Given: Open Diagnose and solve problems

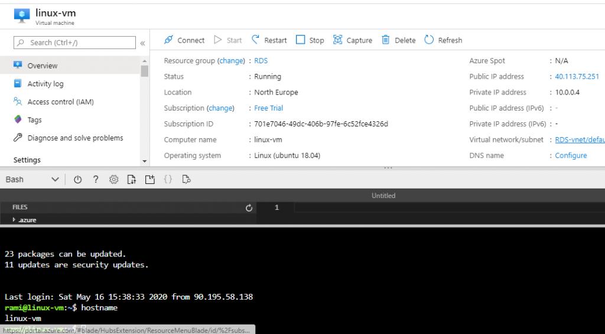Looking at the screenshot, I should coord(70,138).
